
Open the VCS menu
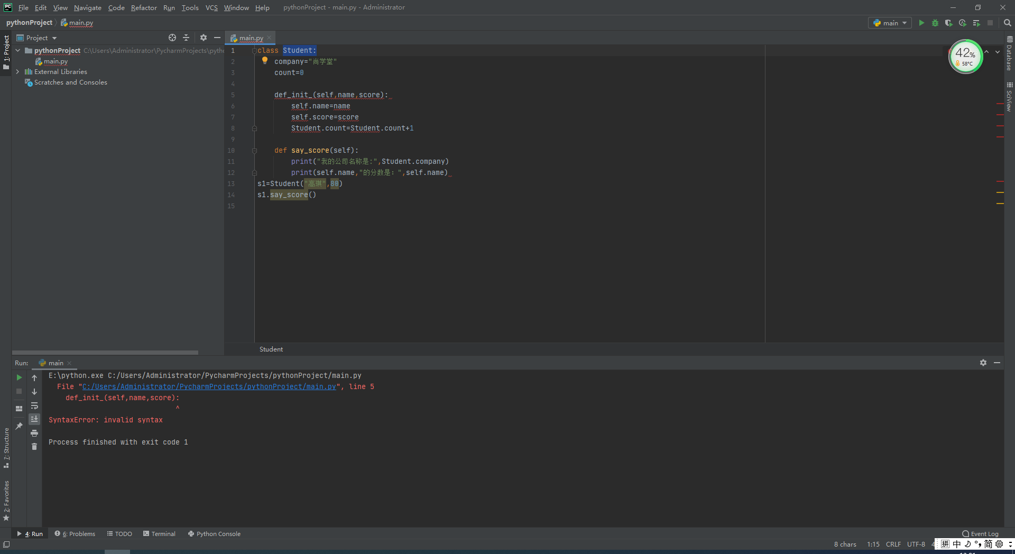tap(211, 7)
